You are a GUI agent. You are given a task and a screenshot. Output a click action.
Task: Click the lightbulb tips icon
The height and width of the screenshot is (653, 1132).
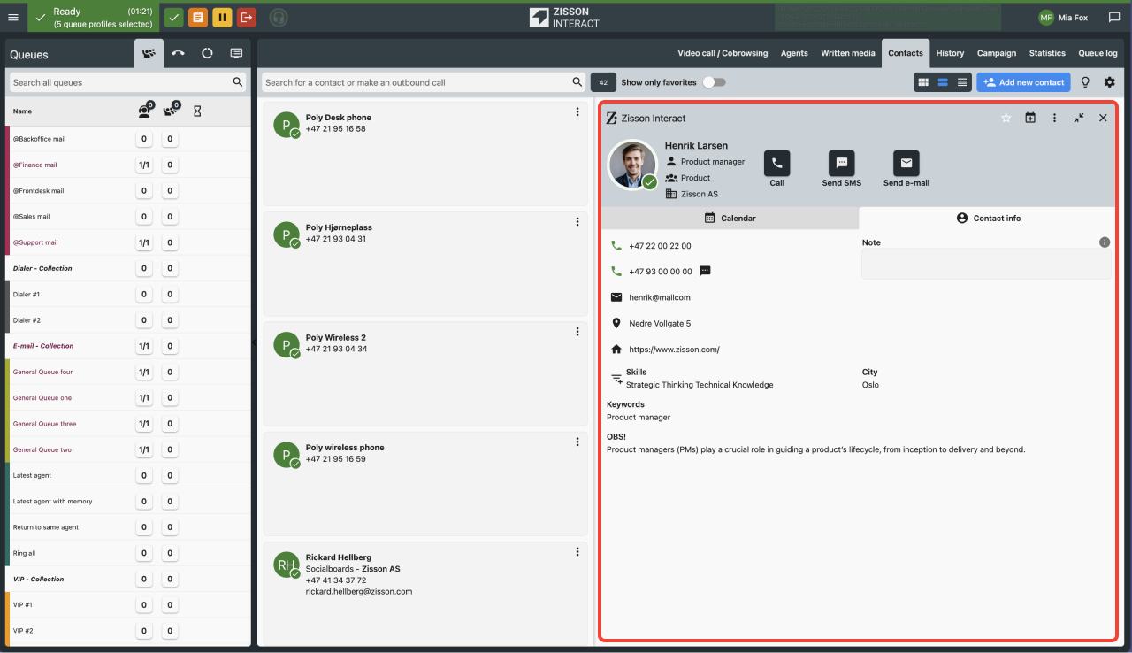1086,82
